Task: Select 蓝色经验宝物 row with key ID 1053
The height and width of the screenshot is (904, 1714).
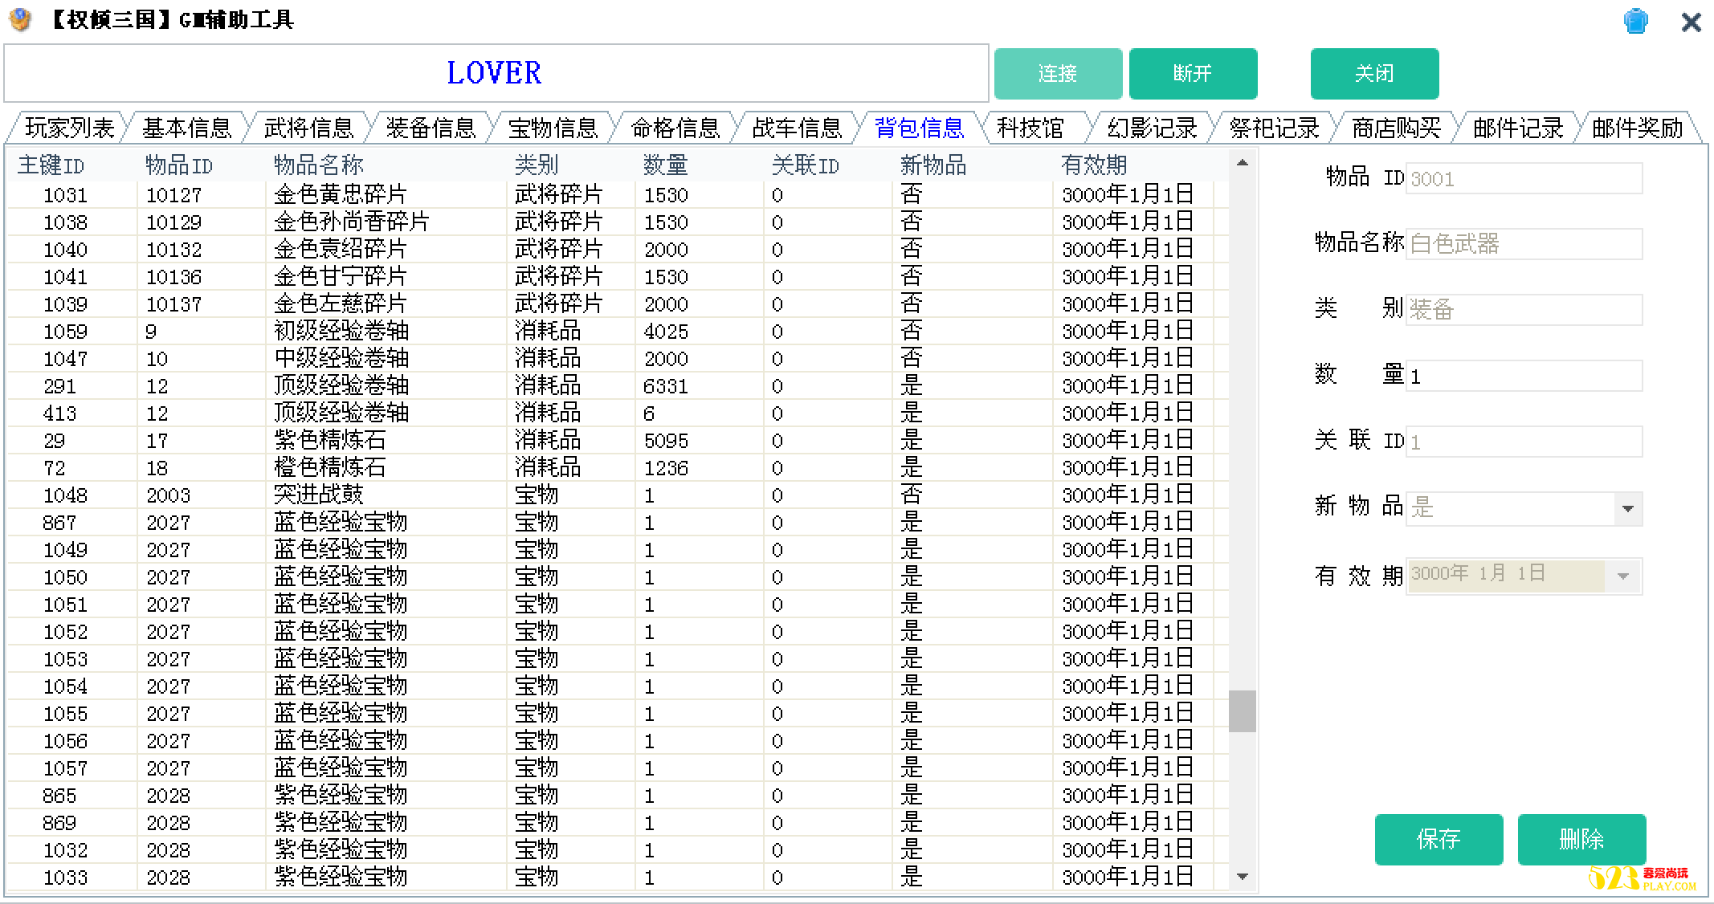Action: 618,659
